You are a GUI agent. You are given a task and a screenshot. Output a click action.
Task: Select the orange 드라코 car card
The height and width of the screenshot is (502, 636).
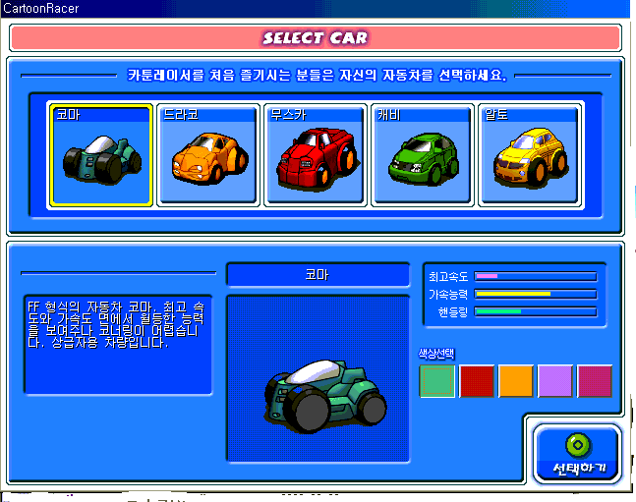pos(208,155)
